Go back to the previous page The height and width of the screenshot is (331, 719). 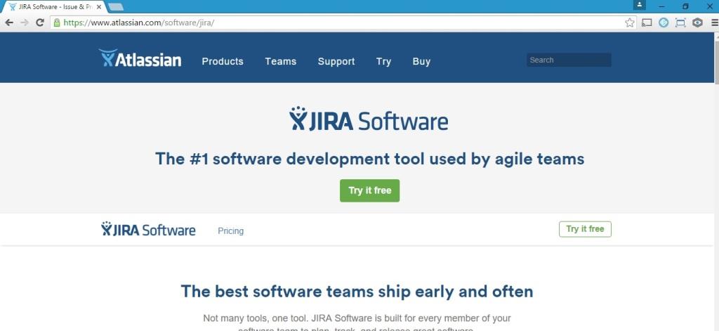click(x=9, y=22)
